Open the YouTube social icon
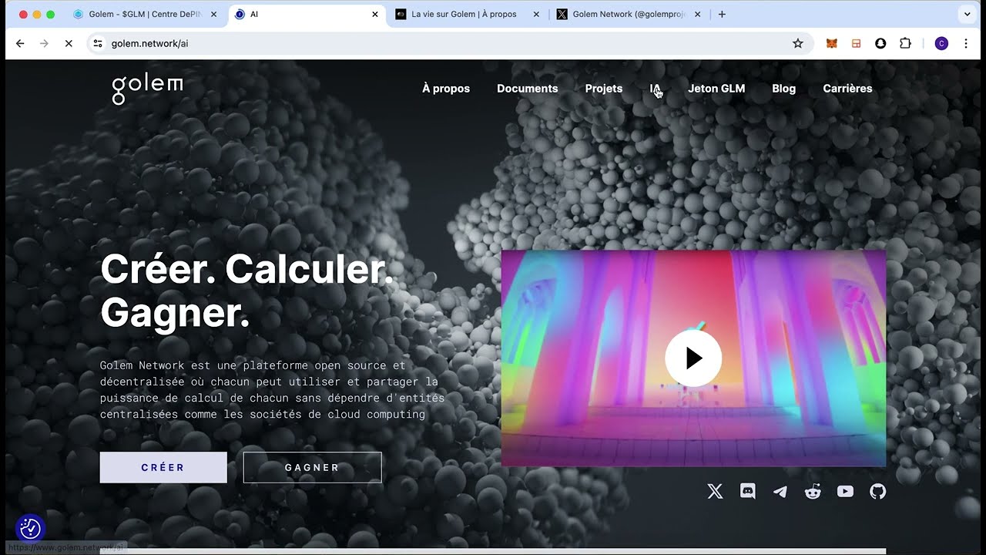This screenshot has height=555, width=986. click(845, 491)
